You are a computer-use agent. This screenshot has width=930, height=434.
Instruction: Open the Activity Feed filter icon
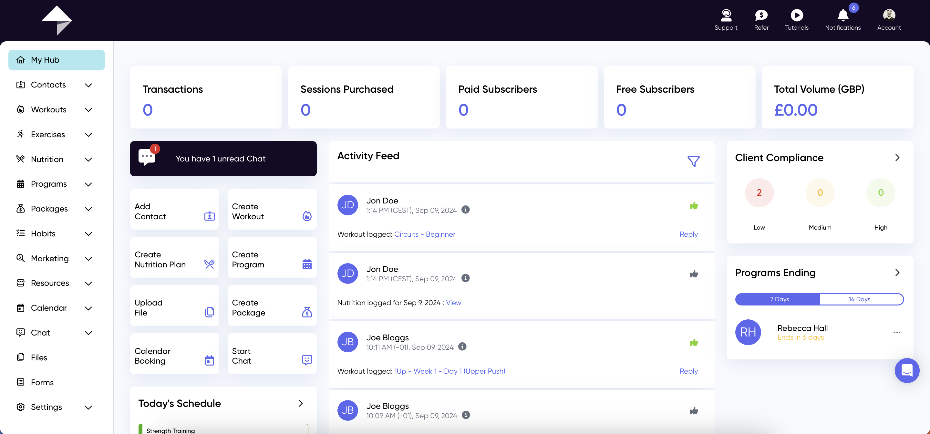click(x=693, y=161)
